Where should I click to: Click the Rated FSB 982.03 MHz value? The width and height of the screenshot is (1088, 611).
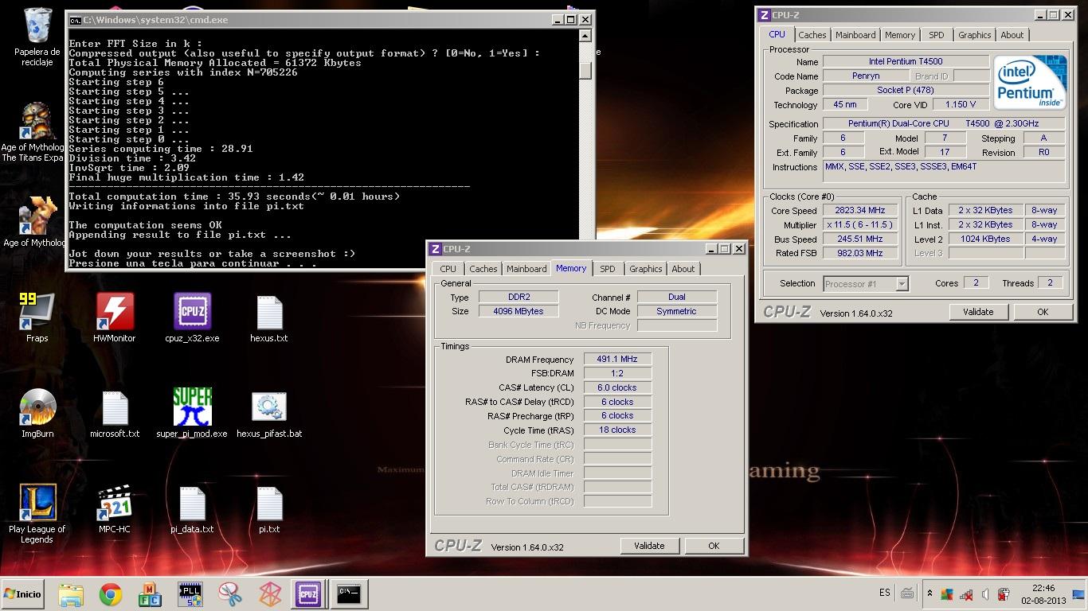(859, 254)
